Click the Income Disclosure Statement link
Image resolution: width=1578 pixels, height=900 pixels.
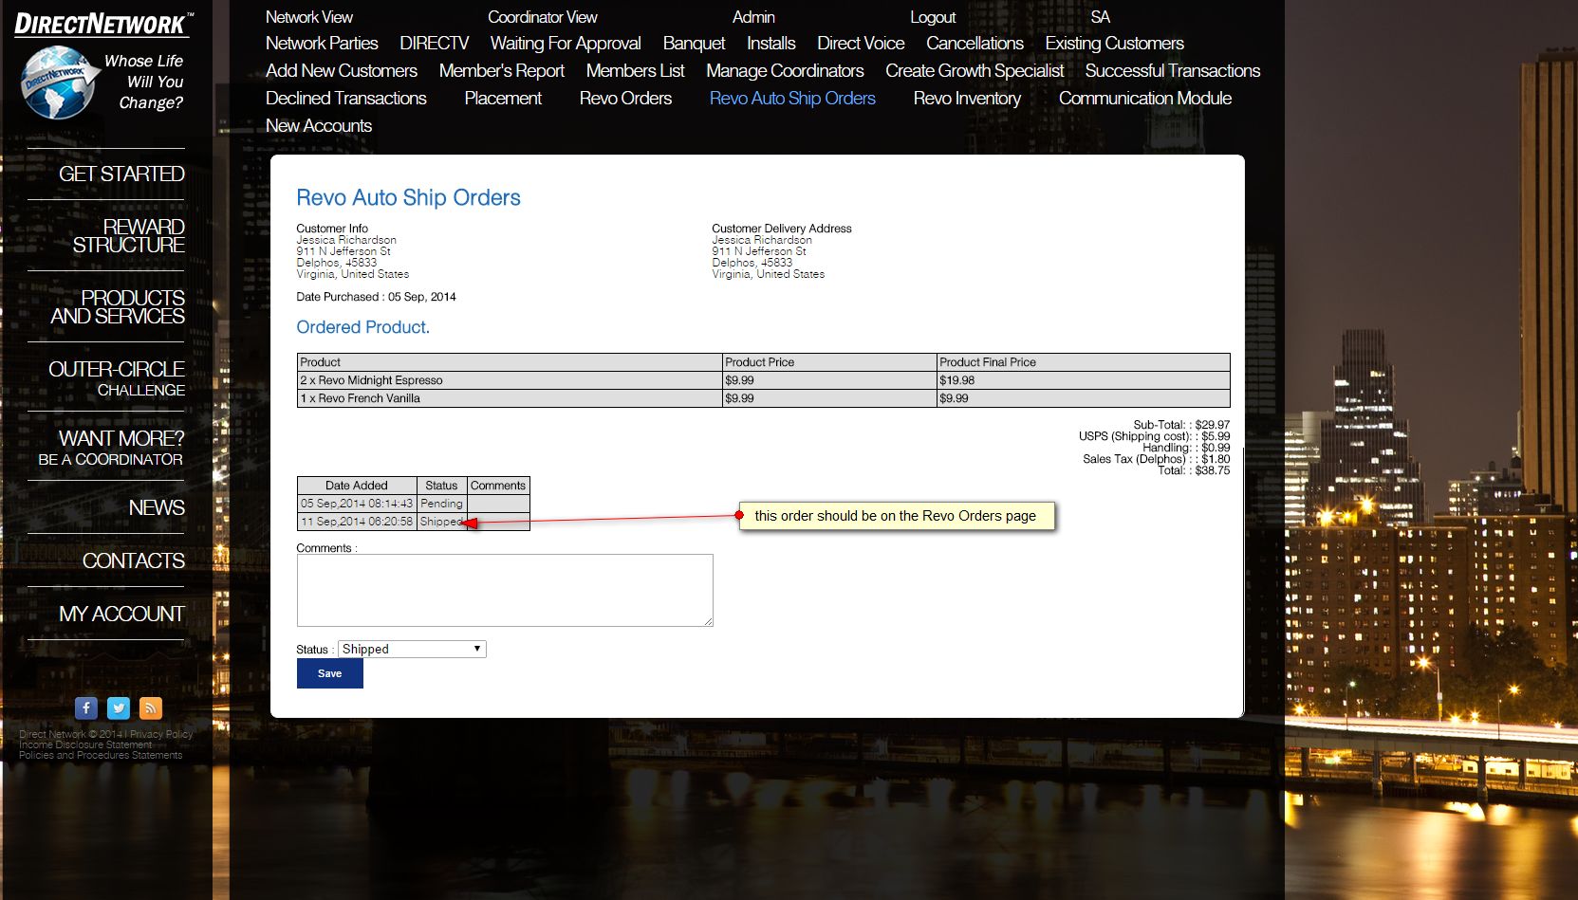click(85, 744)
